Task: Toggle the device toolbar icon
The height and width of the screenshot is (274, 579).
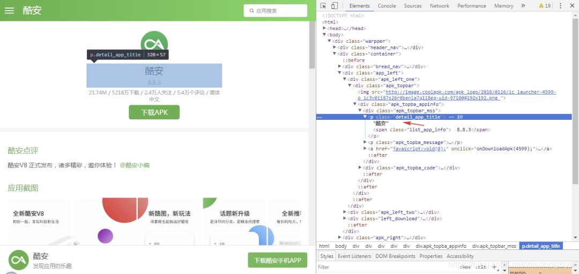Action: [334, 5]
